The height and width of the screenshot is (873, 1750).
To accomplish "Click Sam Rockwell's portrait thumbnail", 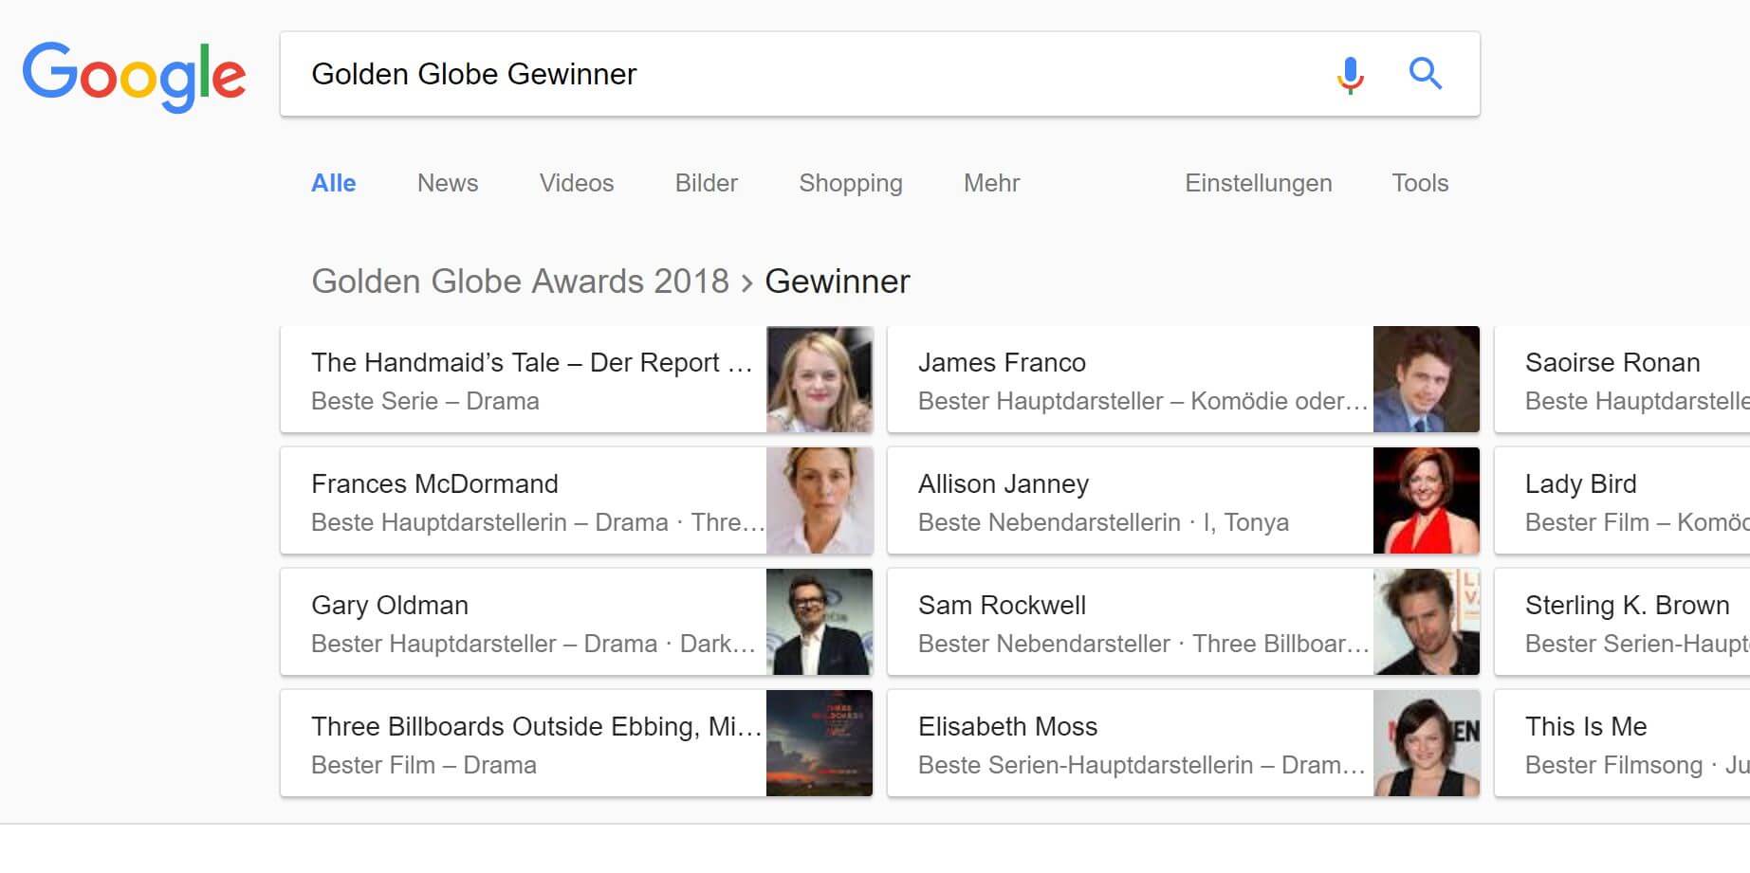I will (x=1427, y=622).
